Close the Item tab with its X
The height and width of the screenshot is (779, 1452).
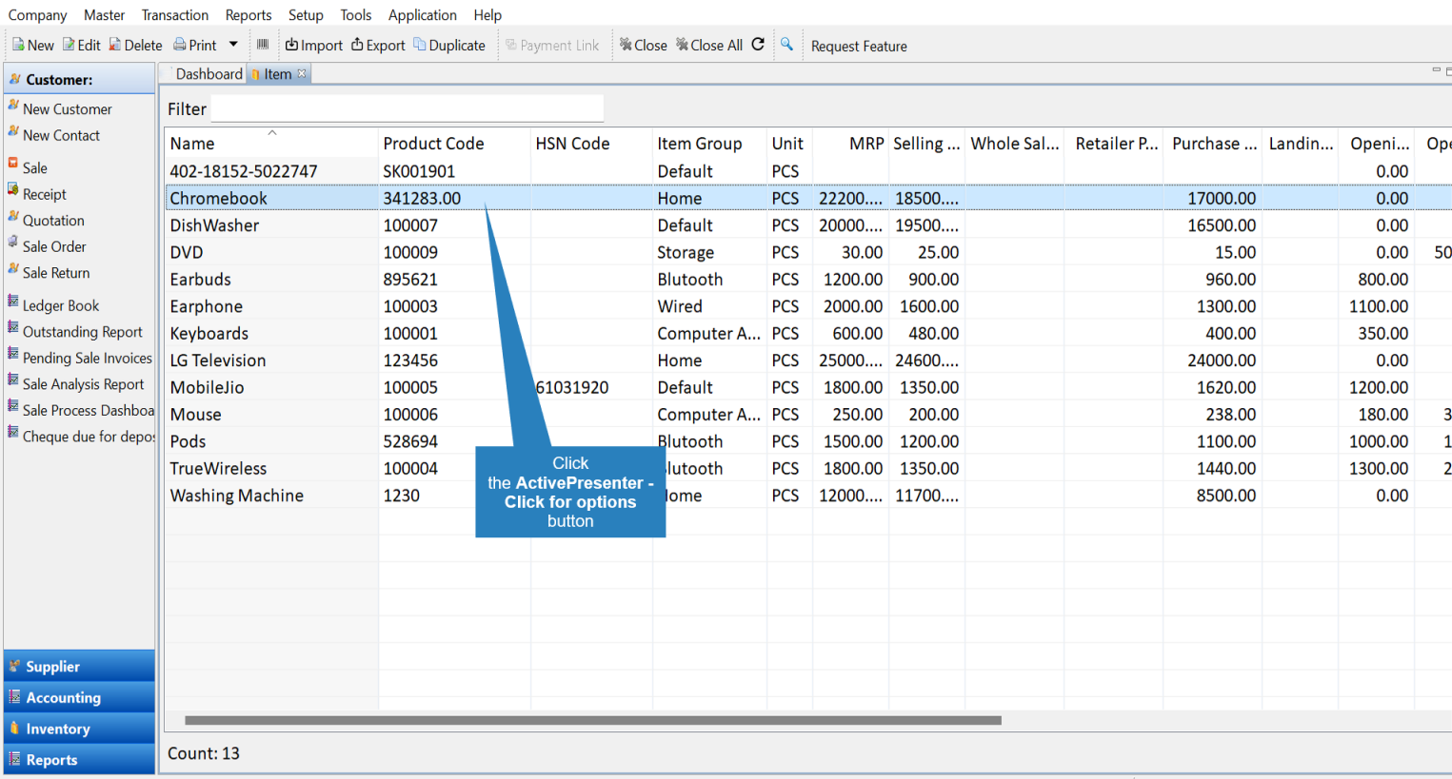[302, 73]
